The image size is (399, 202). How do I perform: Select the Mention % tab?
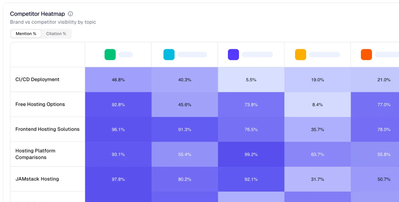coord(26,34)
